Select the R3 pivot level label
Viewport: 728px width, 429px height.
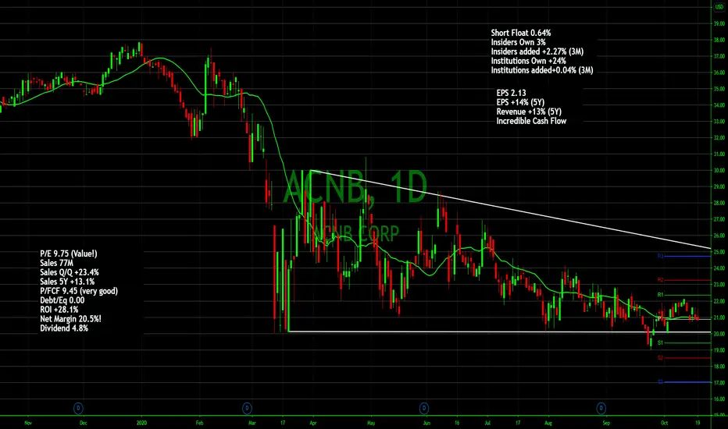[x=660, y=256]
